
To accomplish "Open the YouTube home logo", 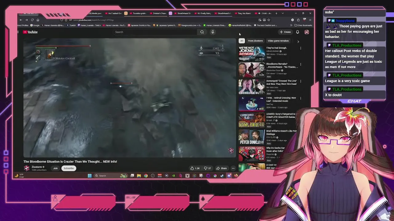I will point(30,32).
